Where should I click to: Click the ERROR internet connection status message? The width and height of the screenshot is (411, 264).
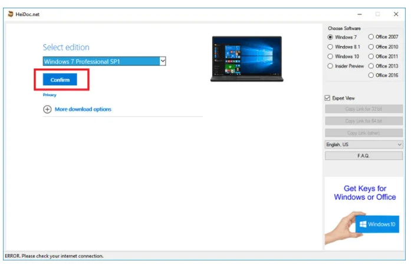[x=54, y=256]
